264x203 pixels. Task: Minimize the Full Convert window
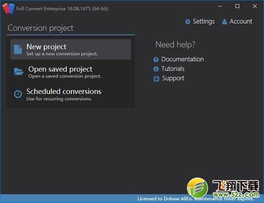coord(220,7)
